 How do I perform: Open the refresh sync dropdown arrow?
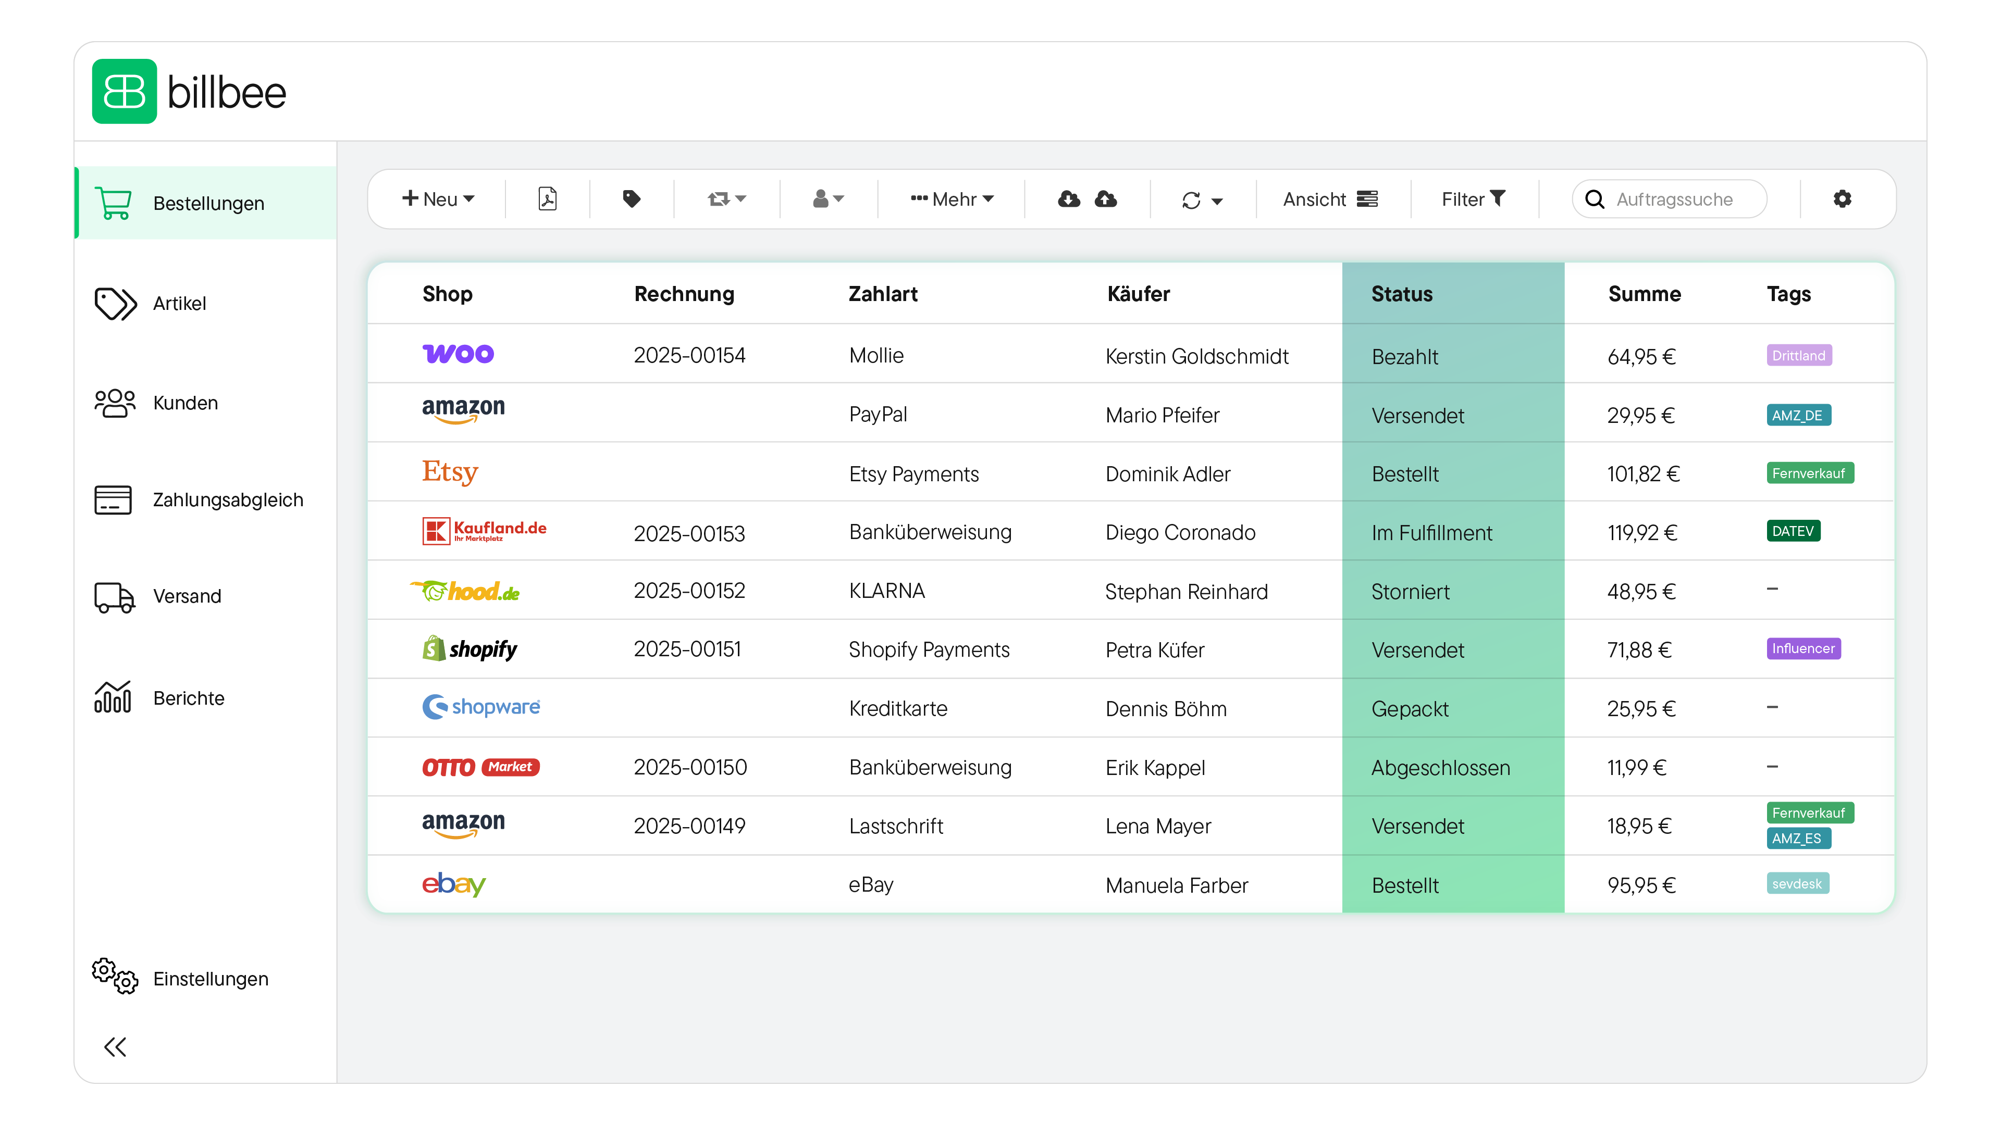tap(1216, 201)
